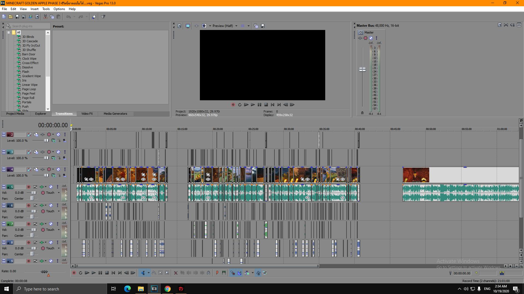Switch to the Video FX tab

point(87,114)
